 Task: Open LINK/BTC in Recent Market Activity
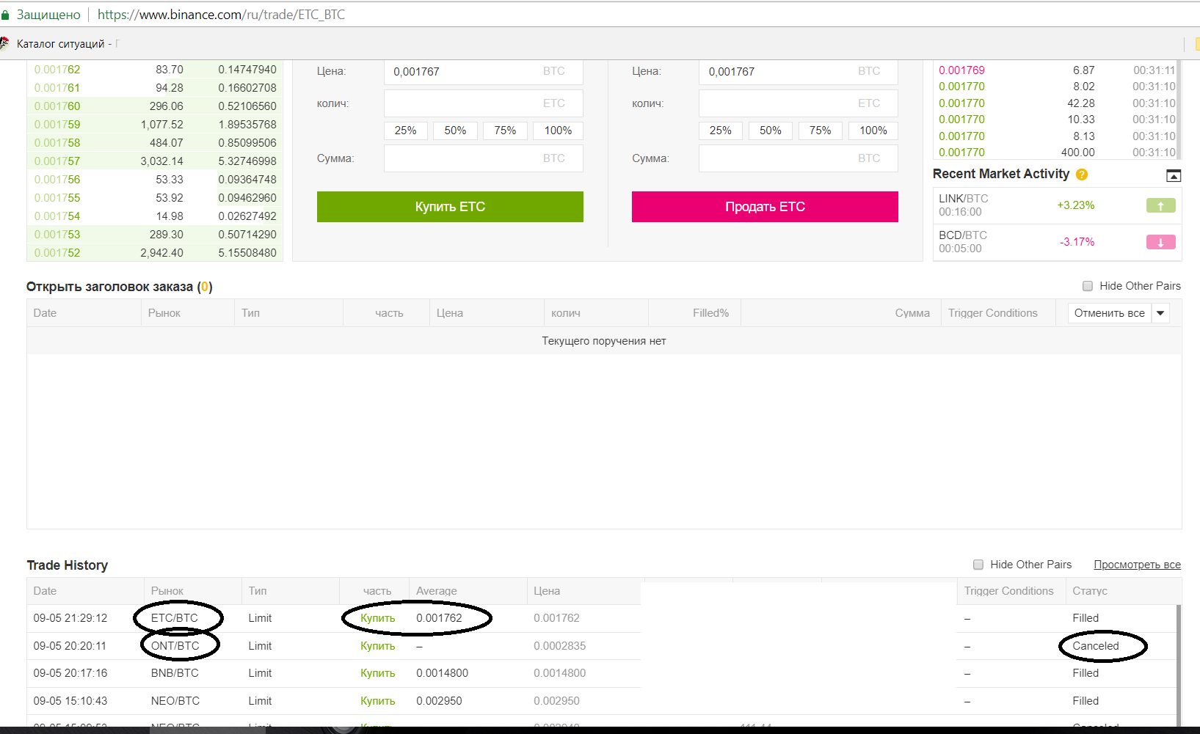click(x=964, y=199)
